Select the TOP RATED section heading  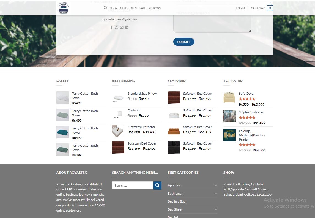[233, 81]
